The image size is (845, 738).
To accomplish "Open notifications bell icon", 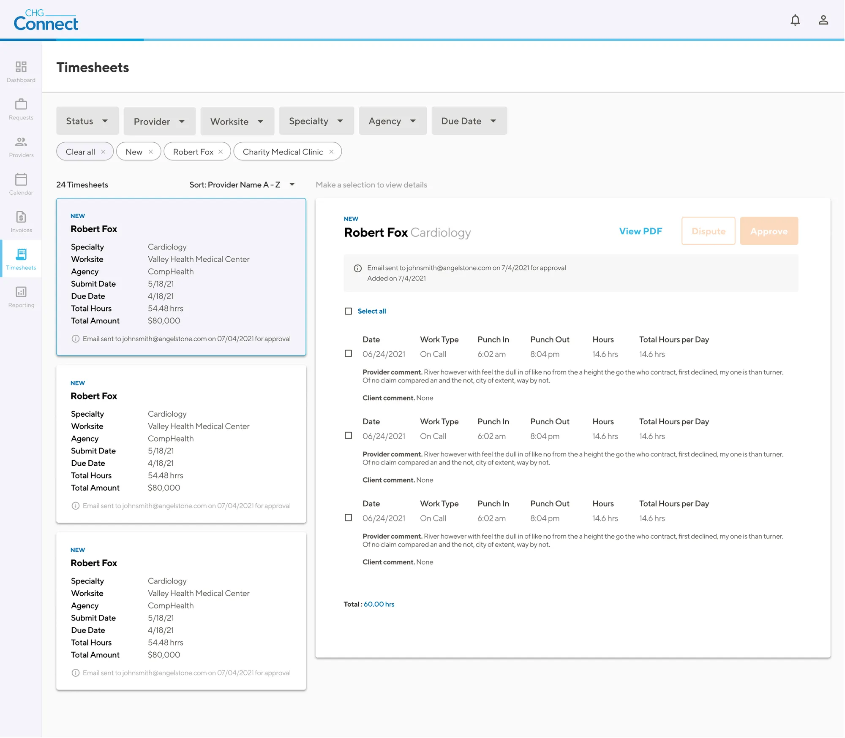I will pos(795,20).
